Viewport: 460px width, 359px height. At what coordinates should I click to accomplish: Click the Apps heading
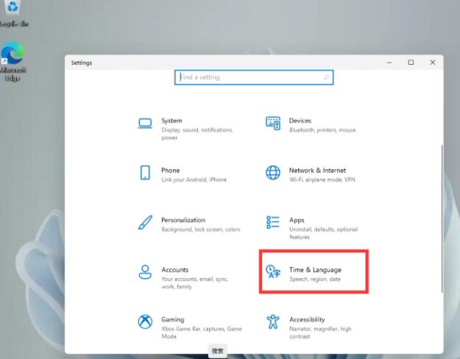point(297,220)
